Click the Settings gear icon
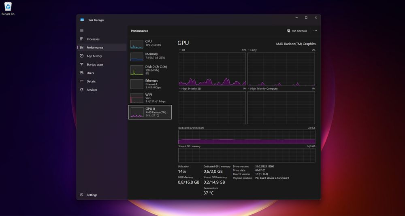Screen dimensions: 405x216 (x=82, y=195)
